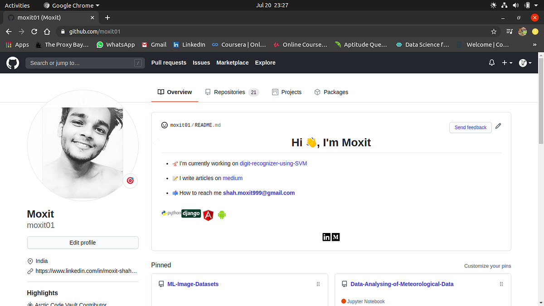Open the Marketplace page

[x=232, y=63]
